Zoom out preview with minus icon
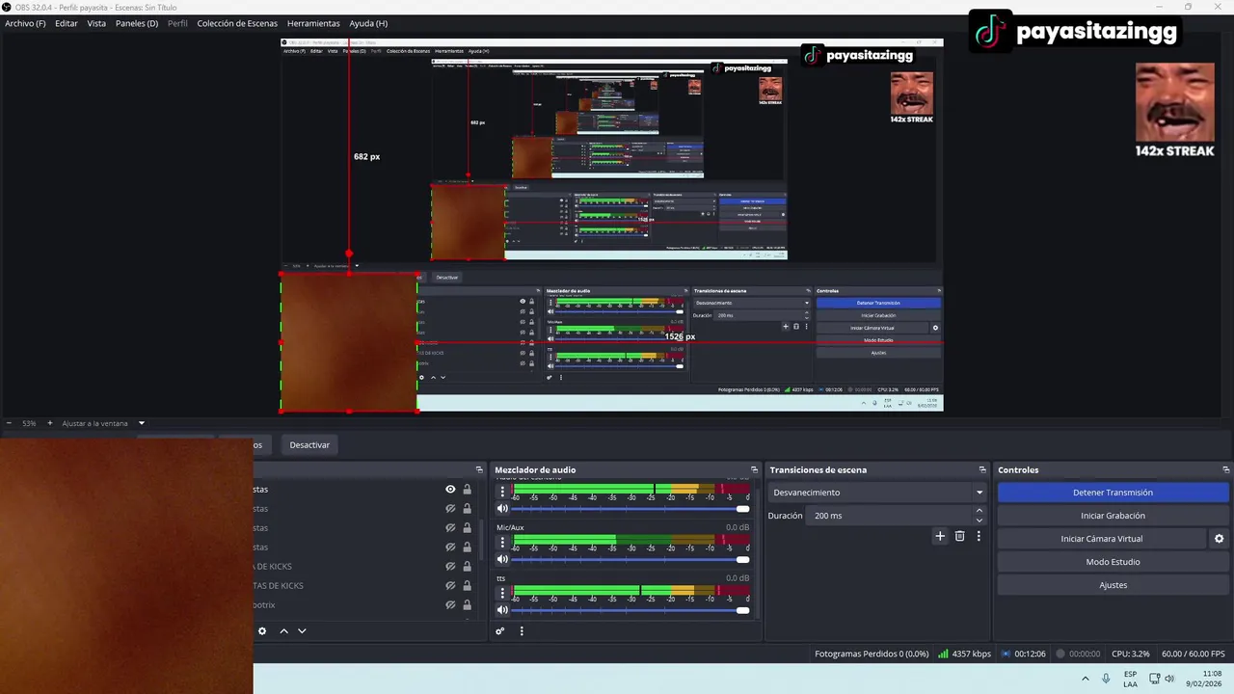This screenshot has height=694, width=1234. click(x=9, y=423)
